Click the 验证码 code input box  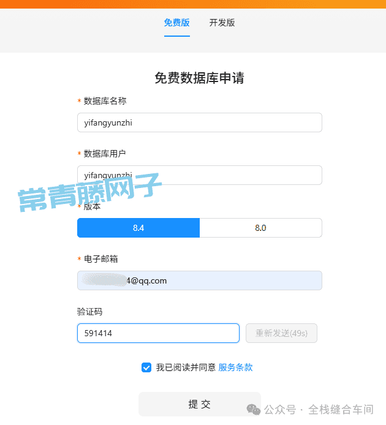pos(159,333)
